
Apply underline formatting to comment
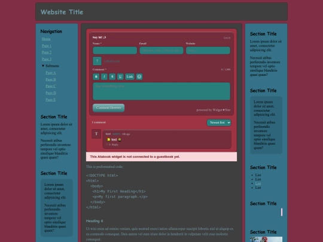tap(120, 76)
